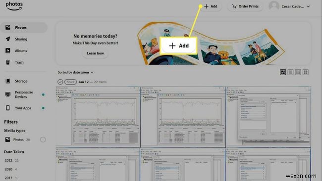The width and height of the screenshot is (322, 181).
Task: Open the Trash section
Action: 19,62
